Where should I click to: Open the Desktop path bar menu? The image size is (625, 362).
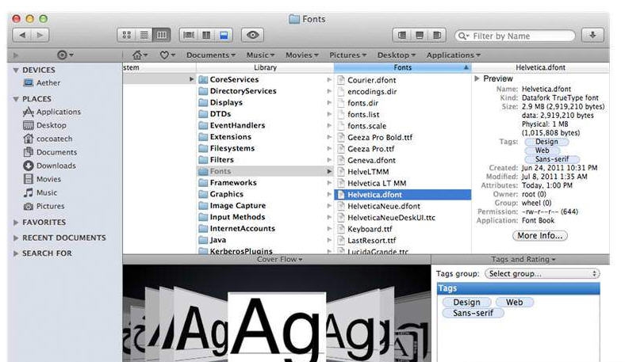pos(397,55)
